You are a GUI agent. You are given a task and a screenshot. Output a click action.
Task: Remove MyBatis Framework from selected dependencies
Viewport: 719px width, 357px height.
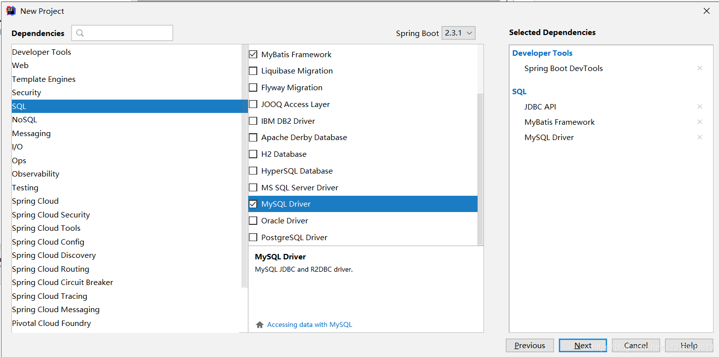[x=699, y=122]
